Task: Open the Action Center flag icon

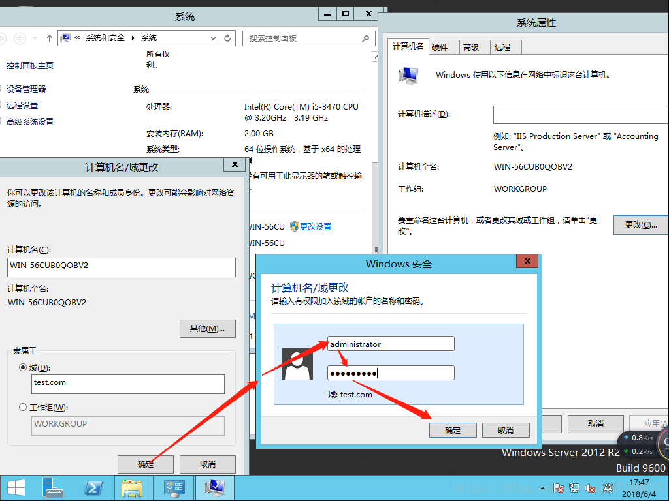Action: (558, 488)
